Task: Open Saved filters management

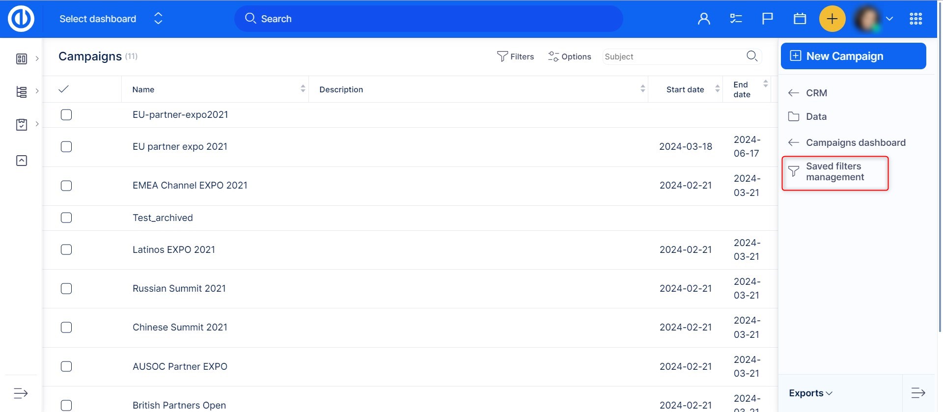Action: pos(834,172)
